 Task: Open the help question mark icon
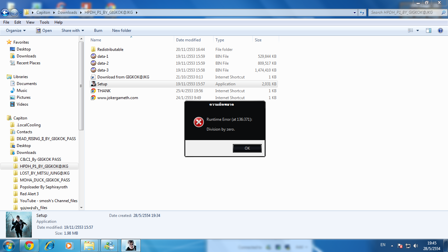[x=440, y=31]
